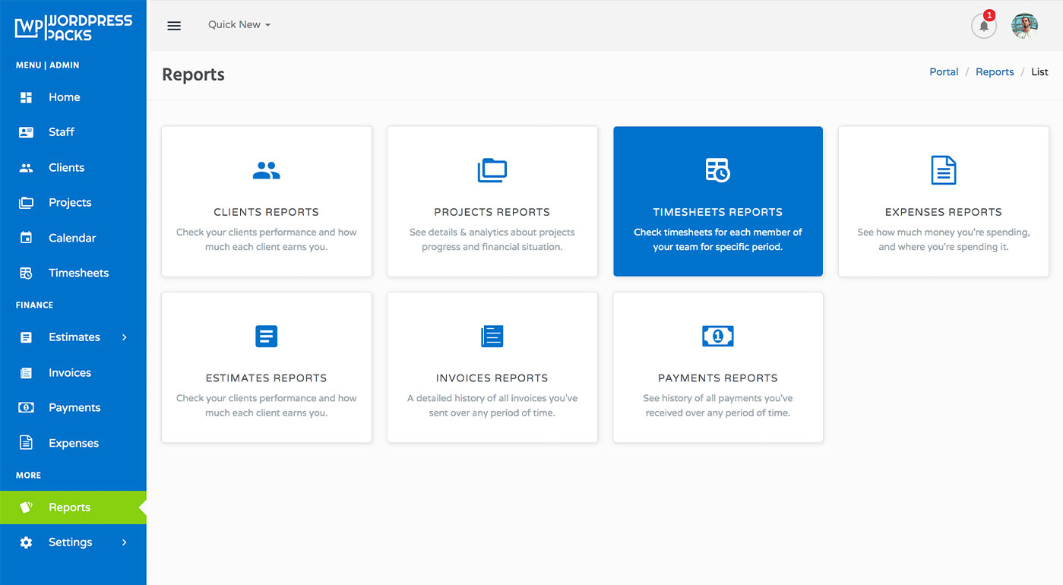1063x585 pixels.
Task: Expand the Estimates submenu
Action: point(124,337)
